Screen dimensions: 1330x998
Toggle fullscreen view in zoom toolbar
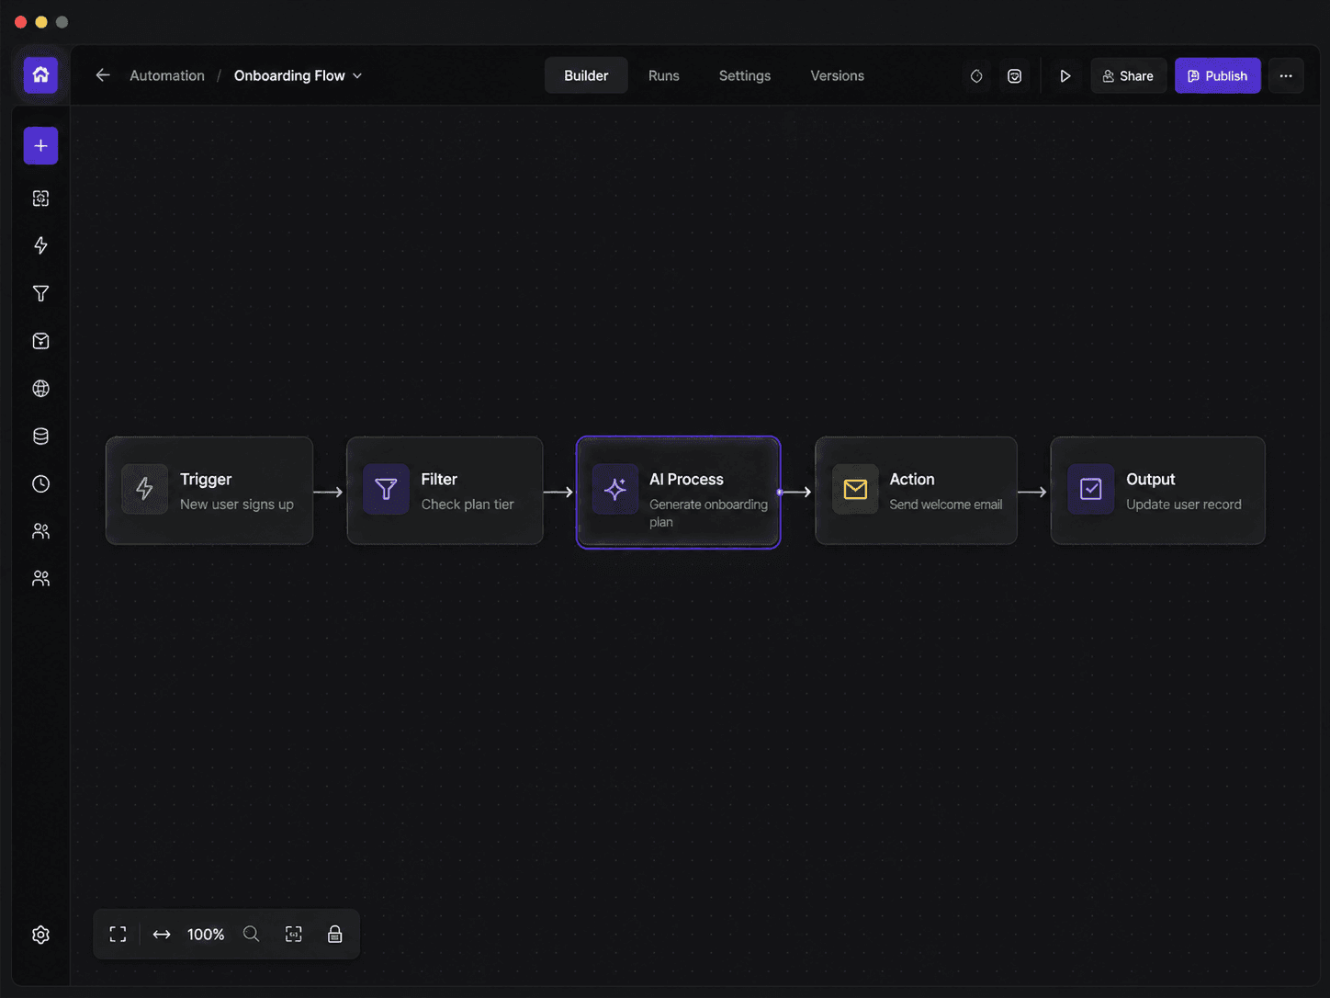[x=118, y=934]
